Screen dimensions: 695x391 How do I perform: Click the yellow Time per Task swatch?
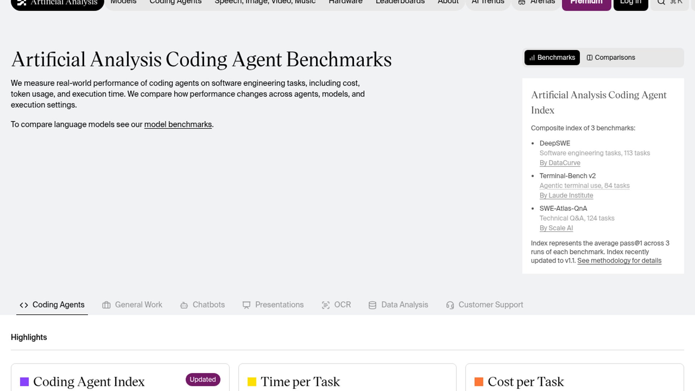(x=252, y=382)
